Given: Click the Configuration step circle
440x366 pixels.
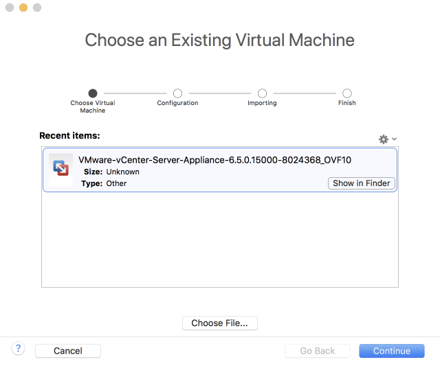Looking at the screenshot, I should [x=177, y=93].
